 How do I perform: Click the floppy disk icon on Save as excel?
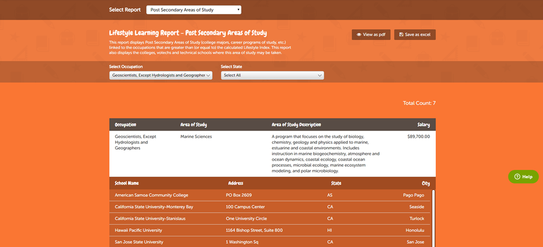401,35
